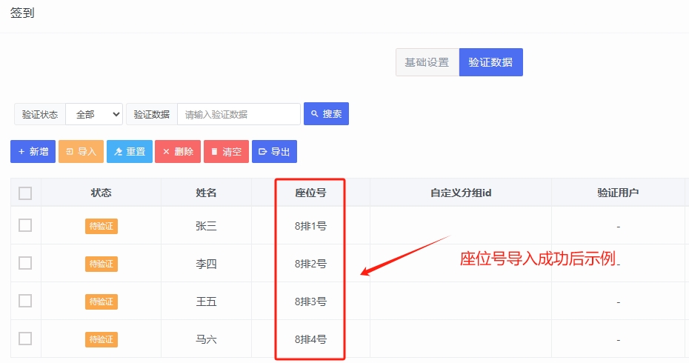Click the name 马六
Viewport: 689px width, 363px height.
pyautogui.click(x=206, y=339)
